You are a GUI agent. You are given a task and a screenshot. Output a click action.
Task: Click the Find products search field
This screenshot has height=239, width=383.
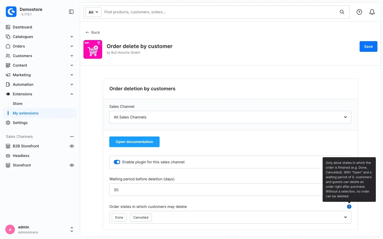tap(219, 12)
